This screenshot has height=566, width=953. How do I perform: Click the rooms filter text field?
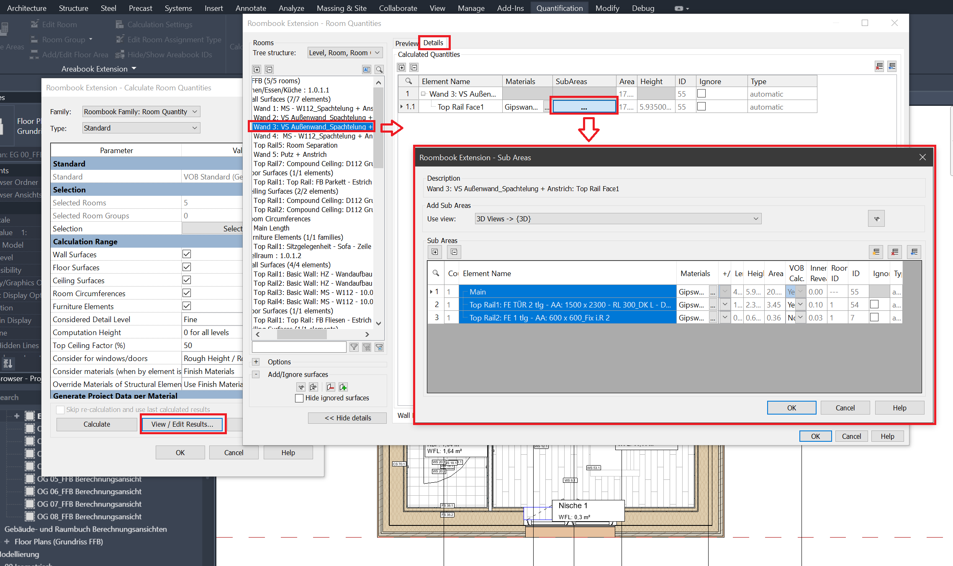pyautogui.click(x=299, y=347)
